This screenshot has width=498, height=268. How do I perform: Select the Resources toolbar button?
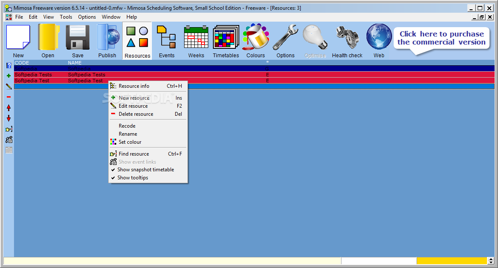click(x=137, y=41)
